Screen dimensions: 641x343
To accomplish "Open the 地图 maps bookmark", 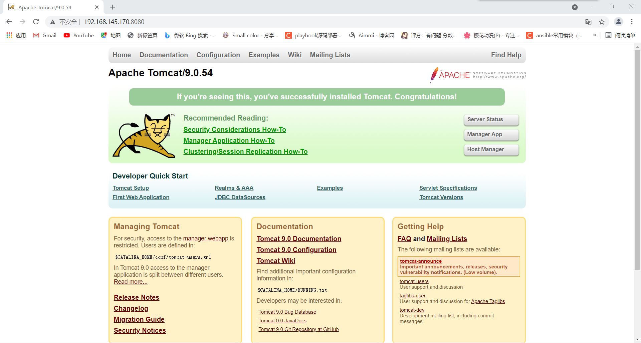I will [x=111, y=35].
